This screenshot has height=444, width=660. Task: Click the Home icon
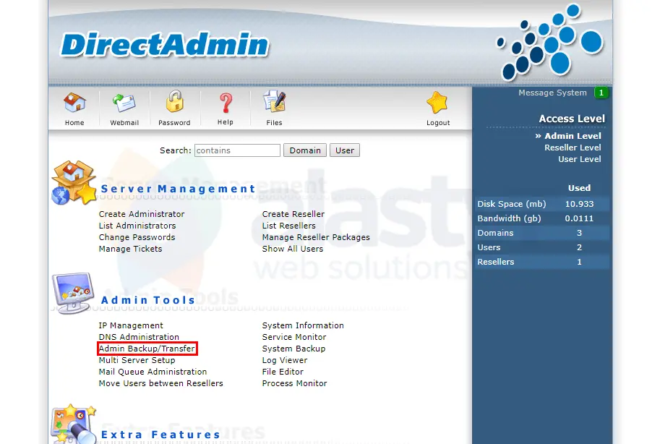[73, 104]
